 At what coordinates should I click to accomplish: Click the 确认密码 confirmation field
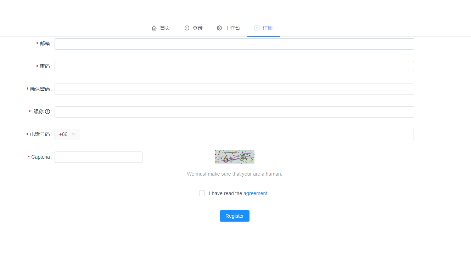click(234, 89)
